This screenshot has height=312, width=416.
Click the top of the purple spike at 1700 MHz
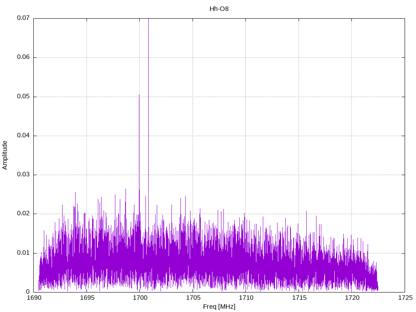tap(139, 96)
